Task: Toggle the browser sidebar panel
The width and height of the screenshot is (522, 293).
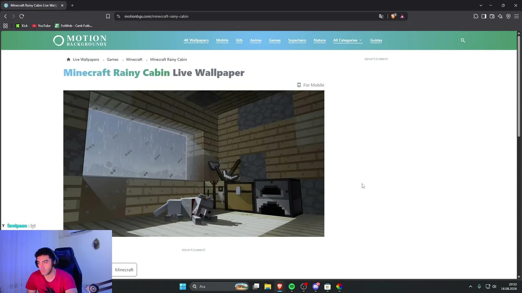Action: click(484, 16)
